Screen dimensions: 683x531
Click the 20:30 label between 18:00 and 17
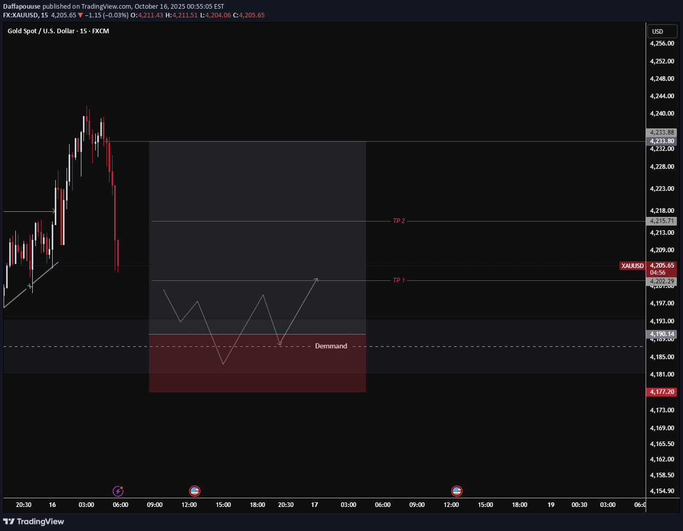pos(286,505)
